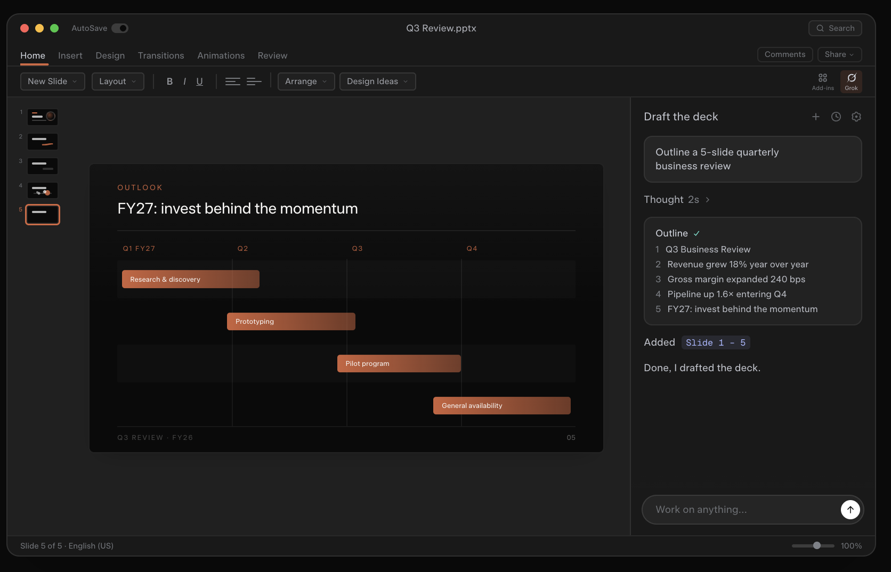891x572 pixels.
Task: Select the Research & discovery bar
Action: [191, 279]
